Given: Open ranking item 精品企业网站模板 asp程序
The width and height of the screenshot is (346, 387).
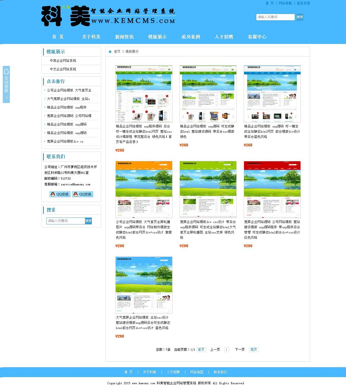Looking at the screenshot, I should (x=67, y=107).
